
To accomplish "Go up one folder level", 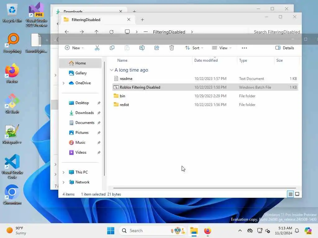I will 96,32.
